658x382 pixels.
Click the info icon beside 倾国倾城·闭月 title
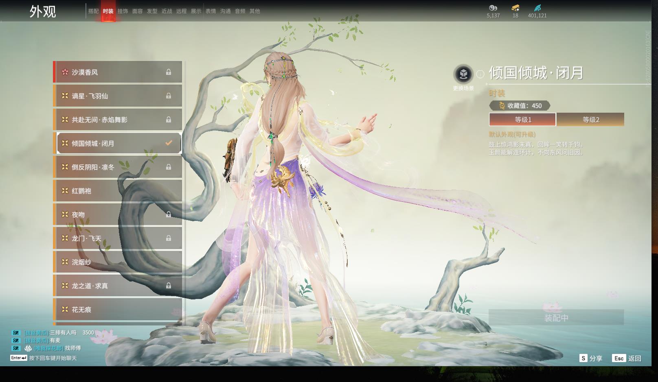[480, 74]
